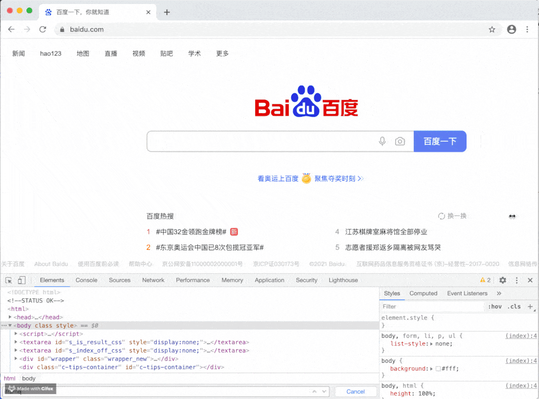
Task: Open the Lighthouse tab
Action: (343, 280)
